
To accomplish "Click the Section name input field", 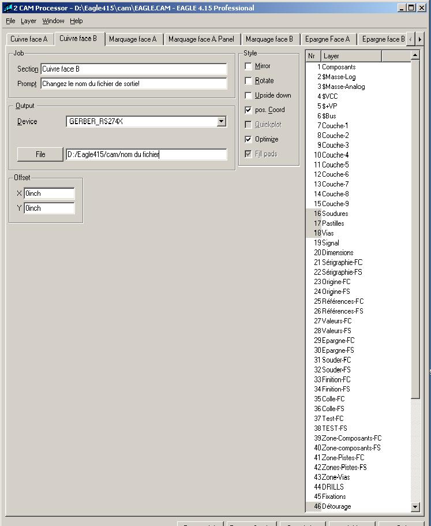I will click(134, 69).
